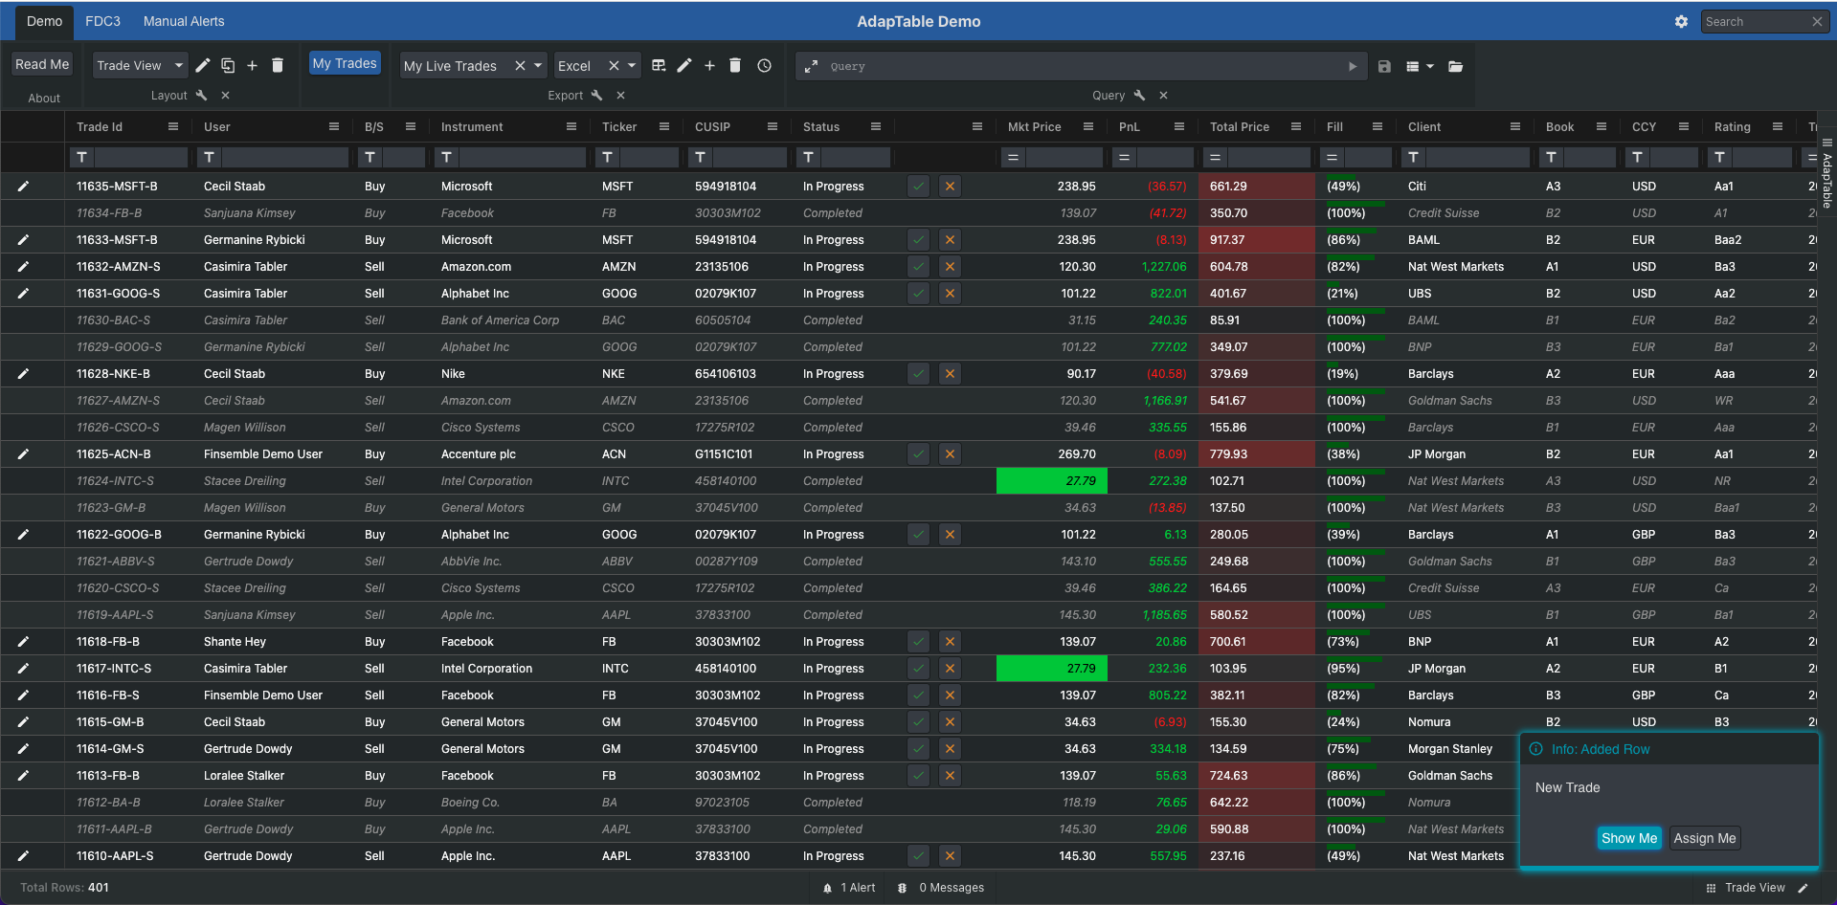Approve trade 11635-MSFT-B with green check
Image resolution: width=1837 pixels, height=905 pixels.
coord(918,186)
